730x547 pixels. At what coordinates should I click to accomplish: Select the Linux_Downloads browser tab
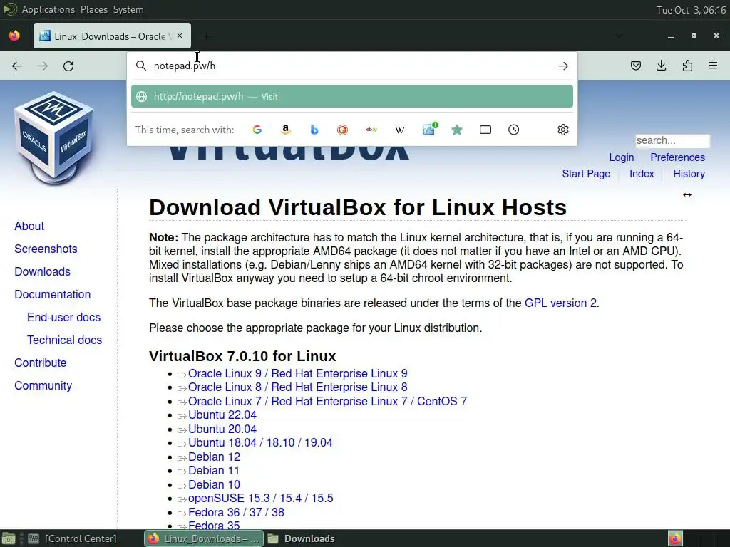point(112,36)
